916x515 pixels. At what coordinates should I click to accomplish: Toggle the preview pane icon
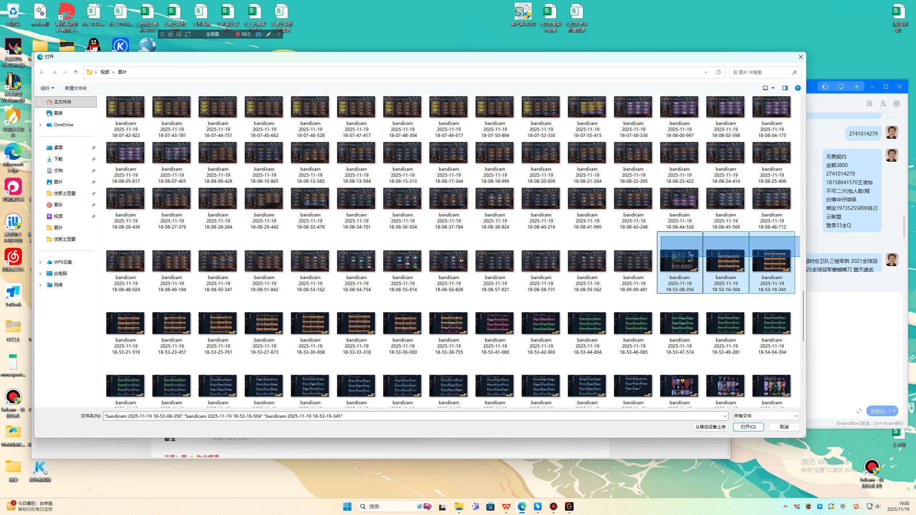click(785, 88)
